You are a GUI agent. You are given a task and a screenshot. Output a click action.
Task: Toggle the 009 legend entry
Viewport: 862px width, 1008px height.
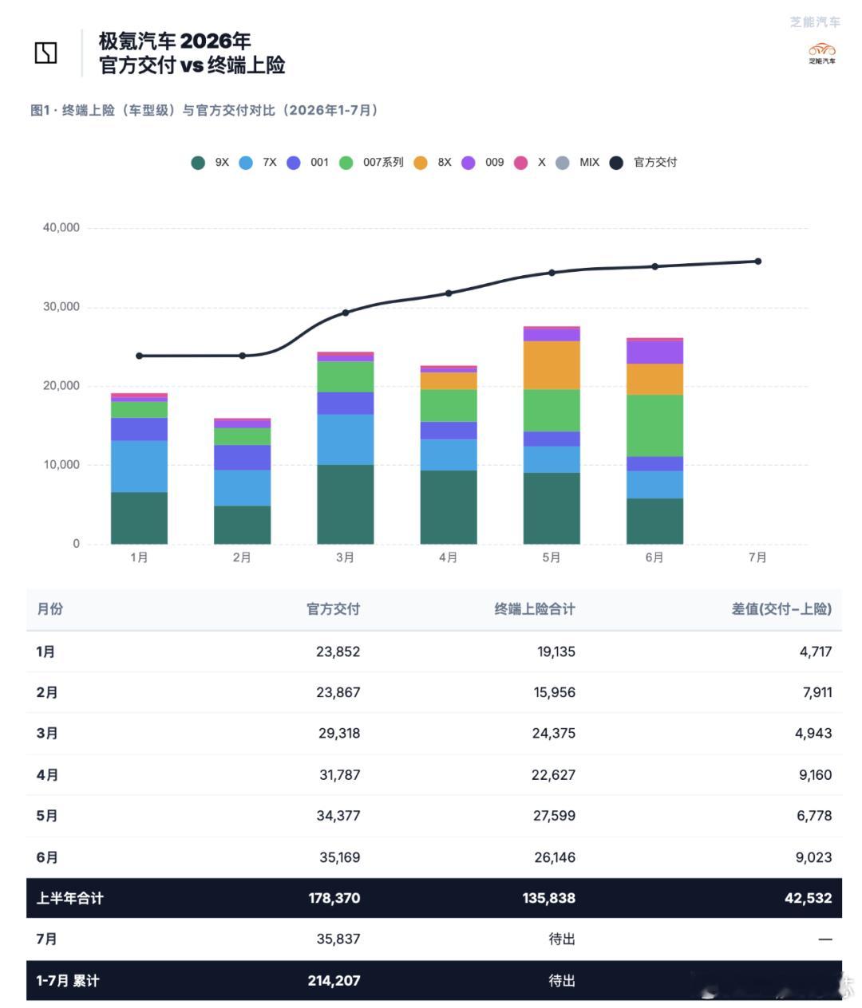(483, 163)
